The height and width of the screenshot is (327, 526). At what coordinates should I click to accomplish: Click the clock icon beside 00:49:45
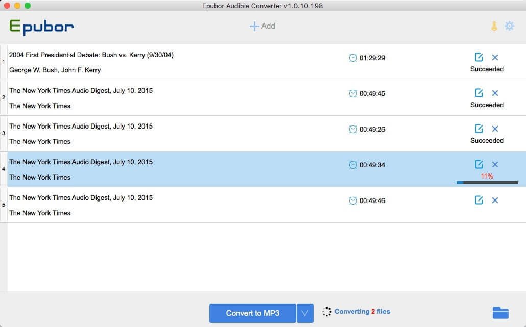(x=353, y=93)
